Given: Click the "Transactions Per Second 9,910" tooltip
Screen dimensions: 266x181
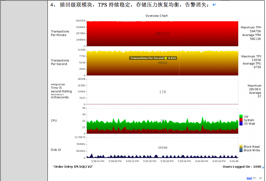Looking at the screenshot, I should [x=153, y=58].
